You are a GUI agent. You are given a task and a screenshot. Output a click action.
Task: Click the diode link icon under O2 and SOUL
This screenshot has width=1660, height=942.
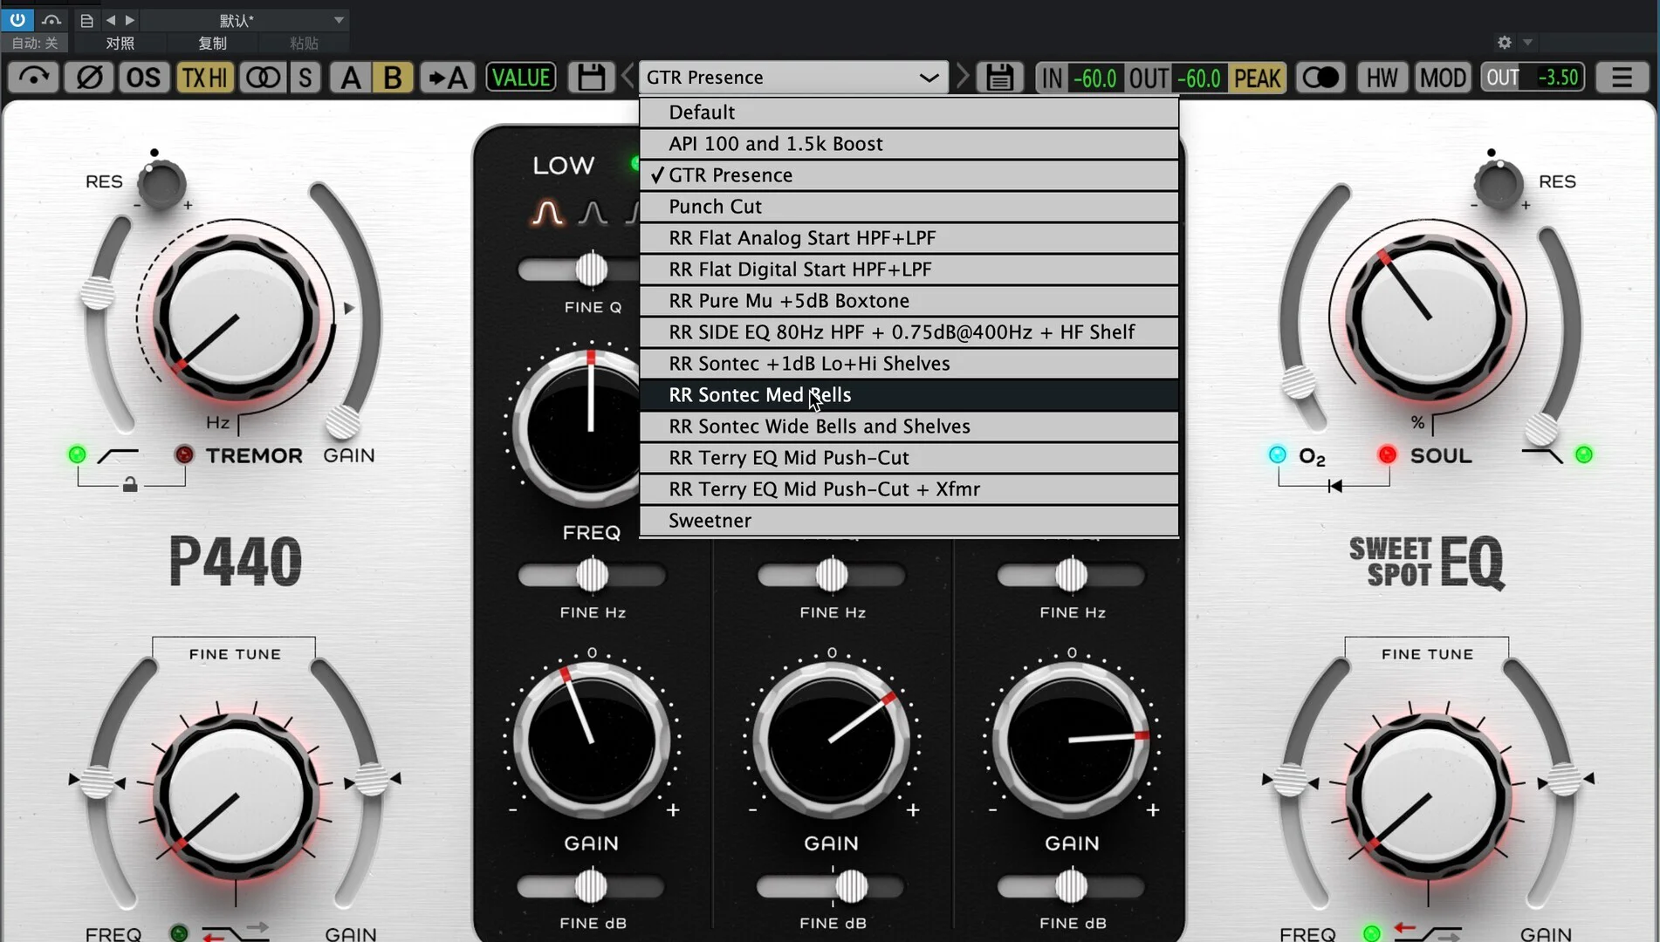pyautogui.click(x=1334, y=486)
